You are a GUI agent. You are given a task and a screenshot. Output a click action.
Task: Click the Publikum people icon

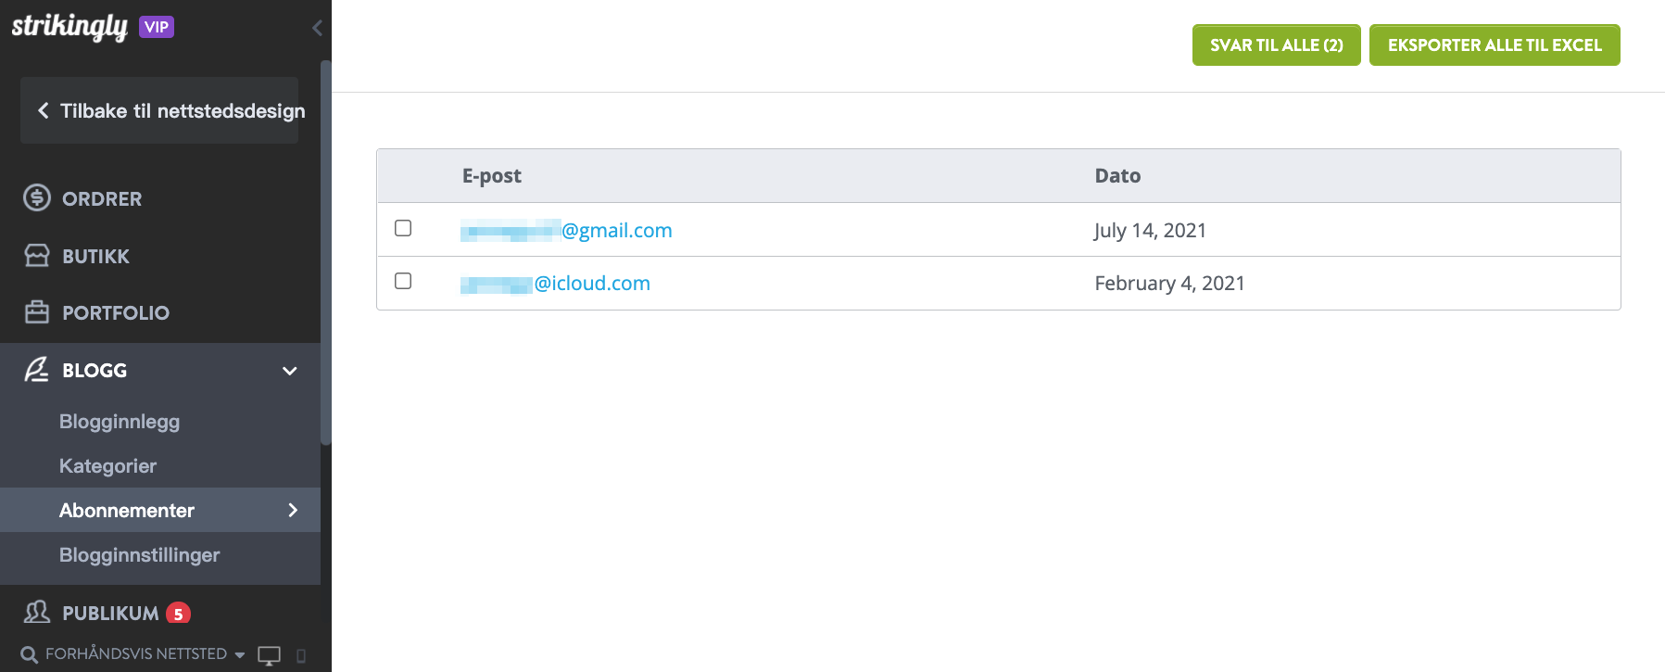point(37,612)
